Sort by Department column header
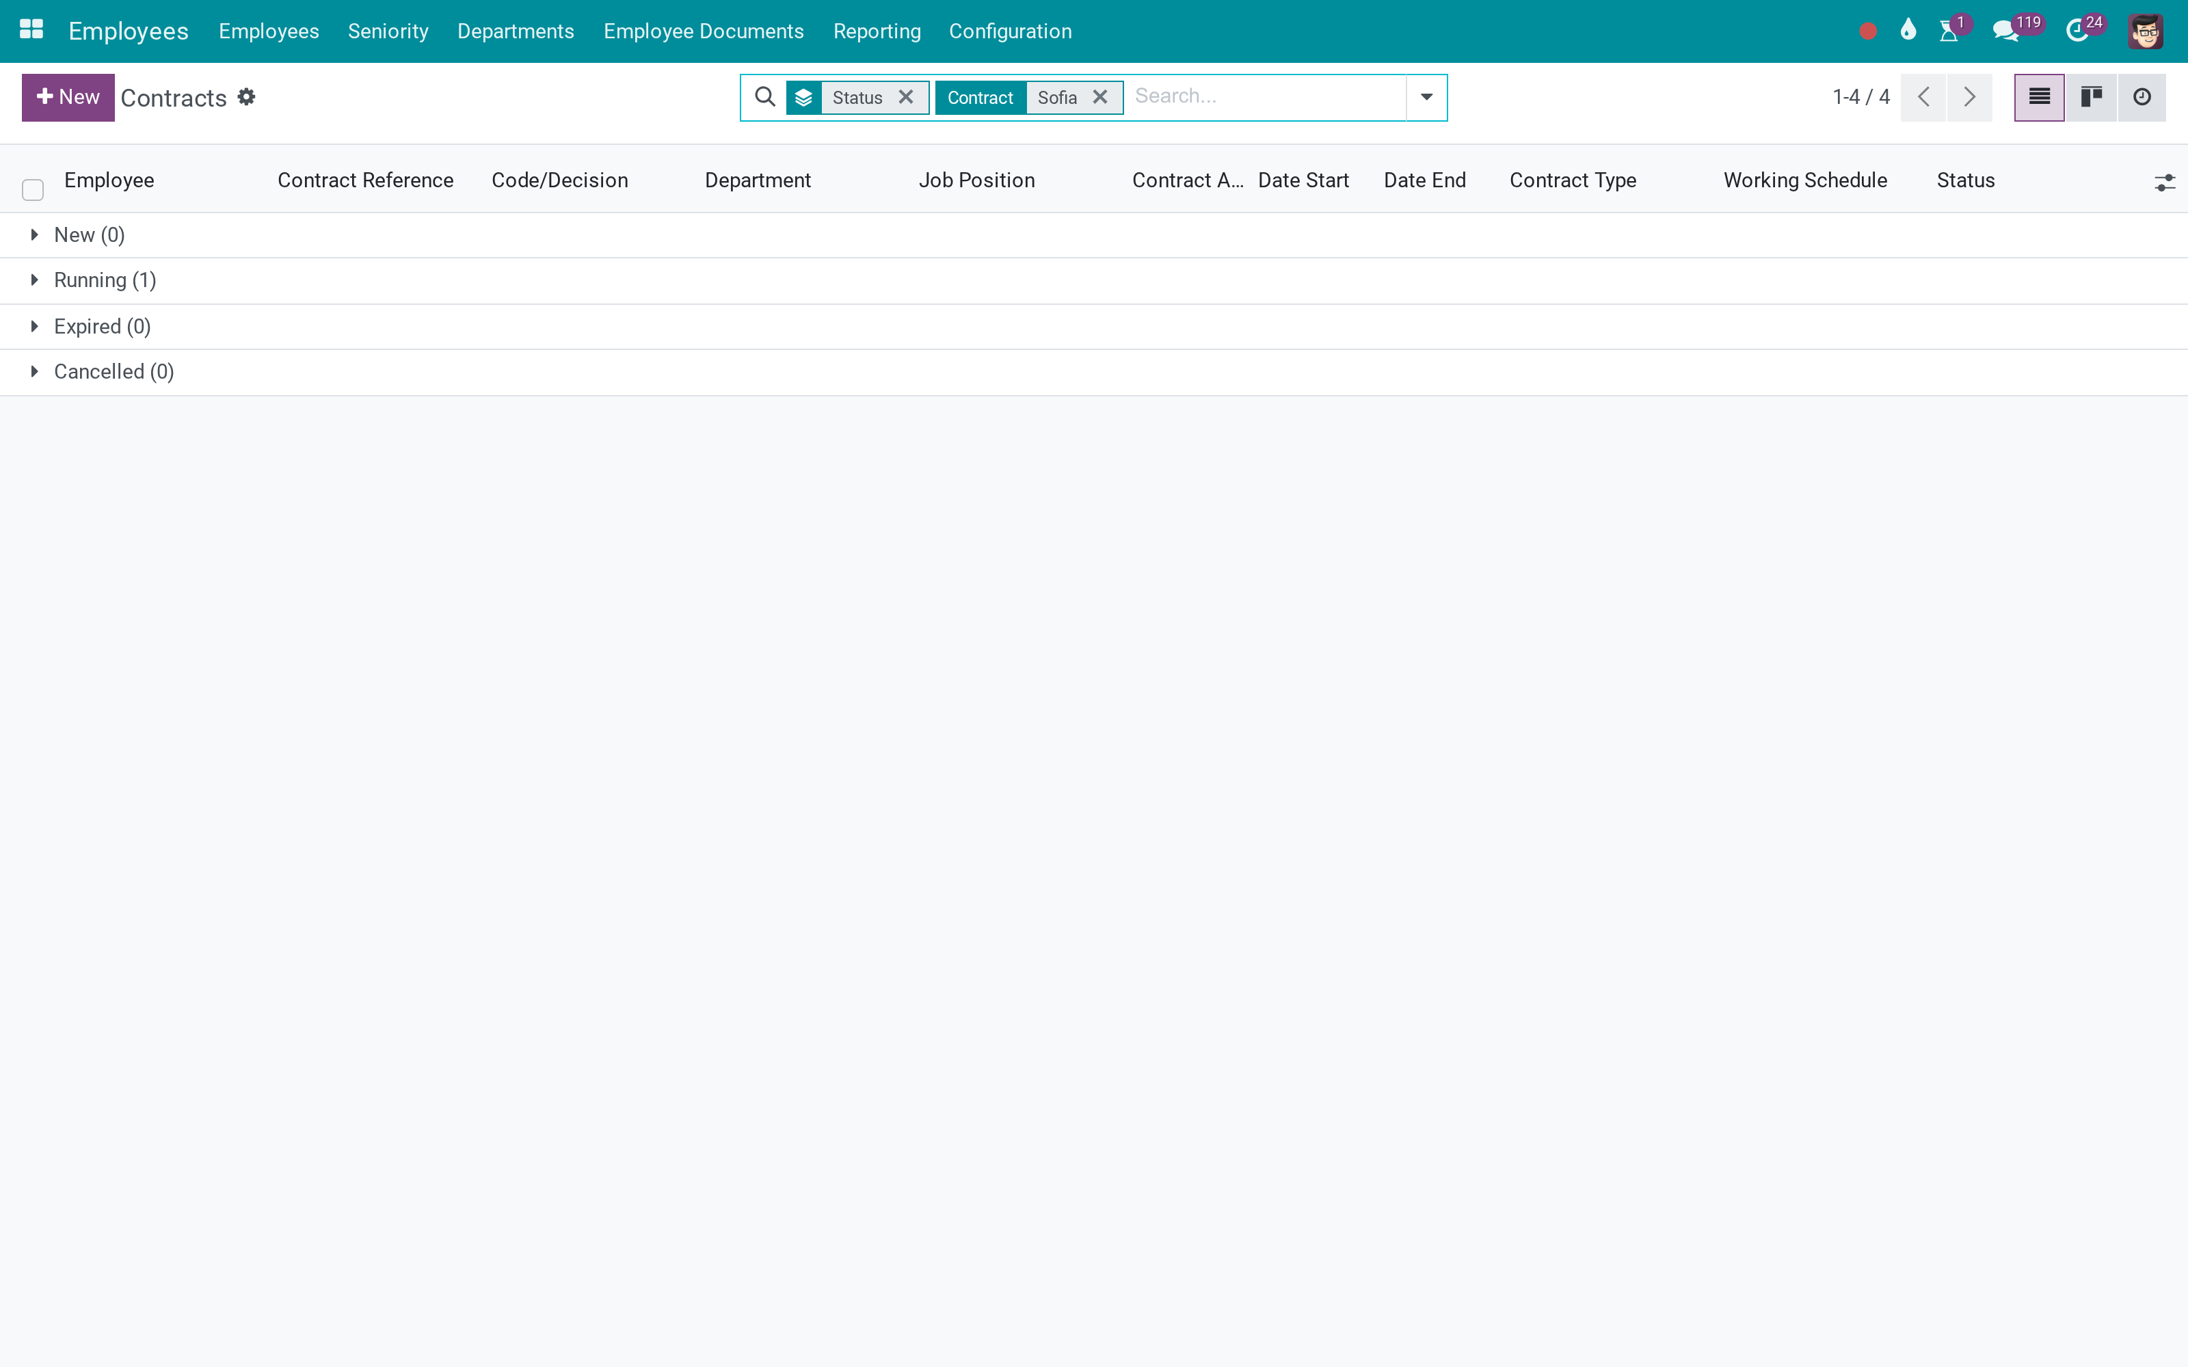The image size is (2188, 1367). coord(758,180)
